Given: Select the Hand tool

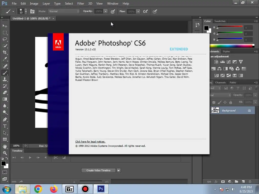Looking at the screenshot, I should coord(5,146).
